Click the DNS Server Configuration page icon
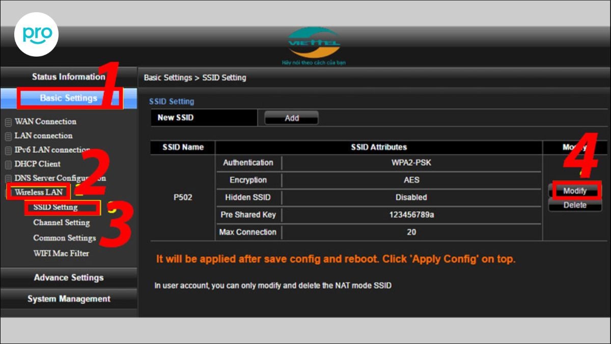 point(8,179)
